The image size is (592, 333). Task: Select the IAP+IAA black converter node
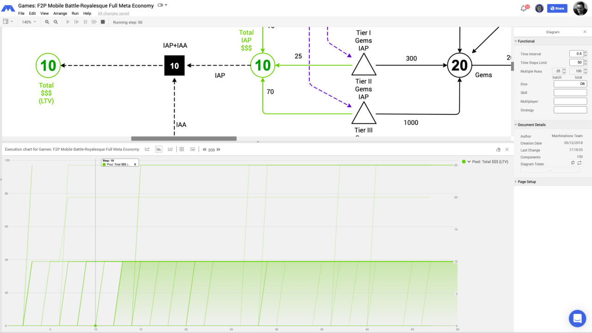tap(174, 66)
